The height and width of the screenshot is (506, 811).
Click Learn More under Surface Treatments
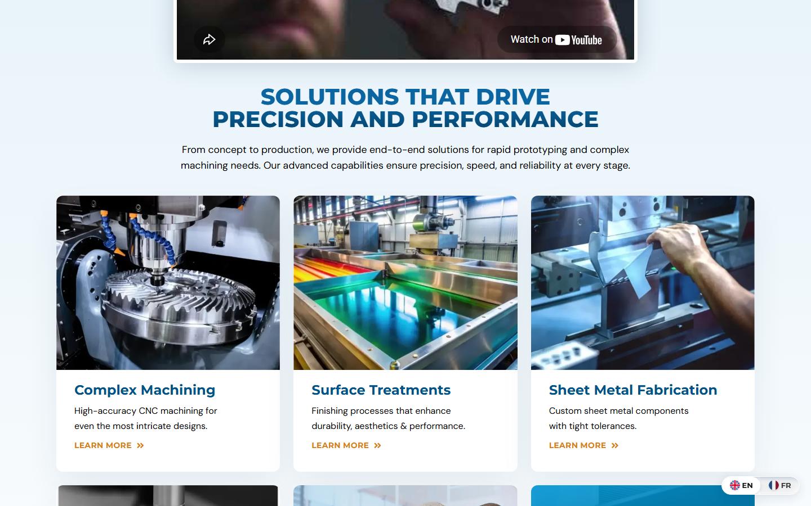[x=340, y=445]
